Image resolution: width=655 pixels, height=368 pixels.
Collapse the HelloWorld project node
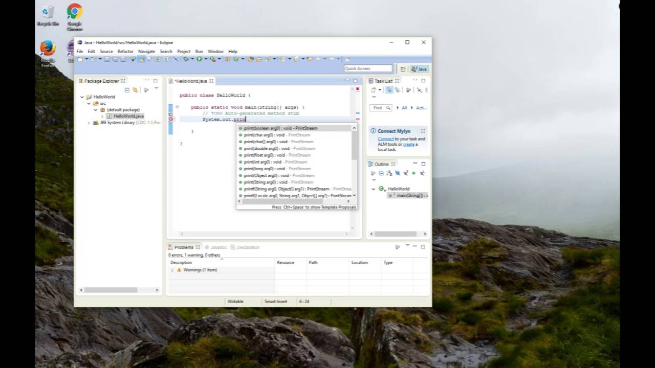pos(82,97)
